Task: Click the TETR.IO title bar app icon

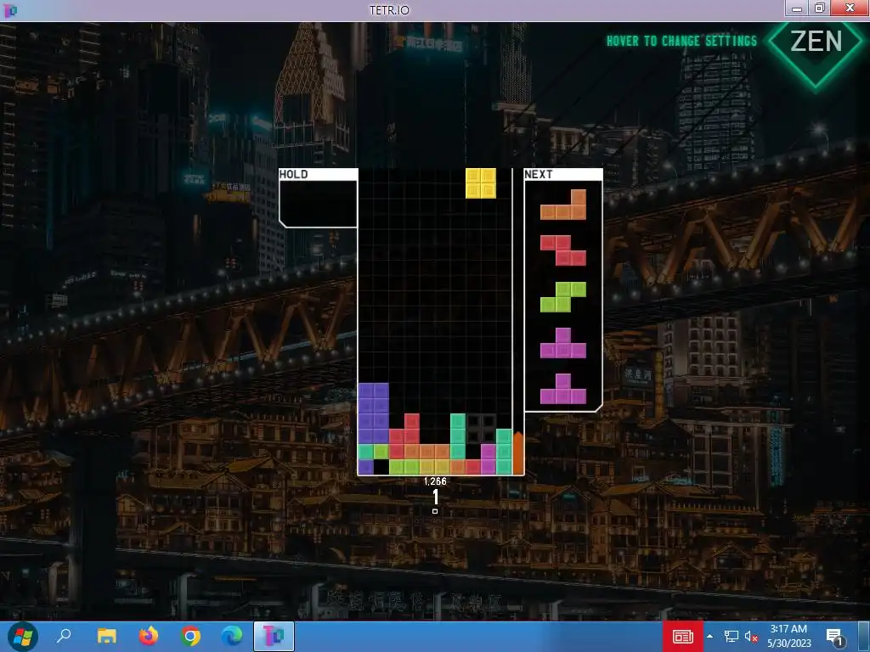Action: point(10,10)
